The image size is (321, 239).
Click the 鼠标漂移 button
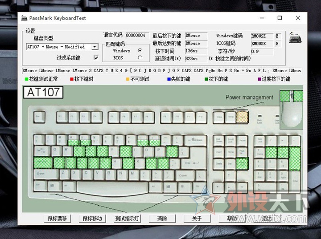[x=58, y=219]
